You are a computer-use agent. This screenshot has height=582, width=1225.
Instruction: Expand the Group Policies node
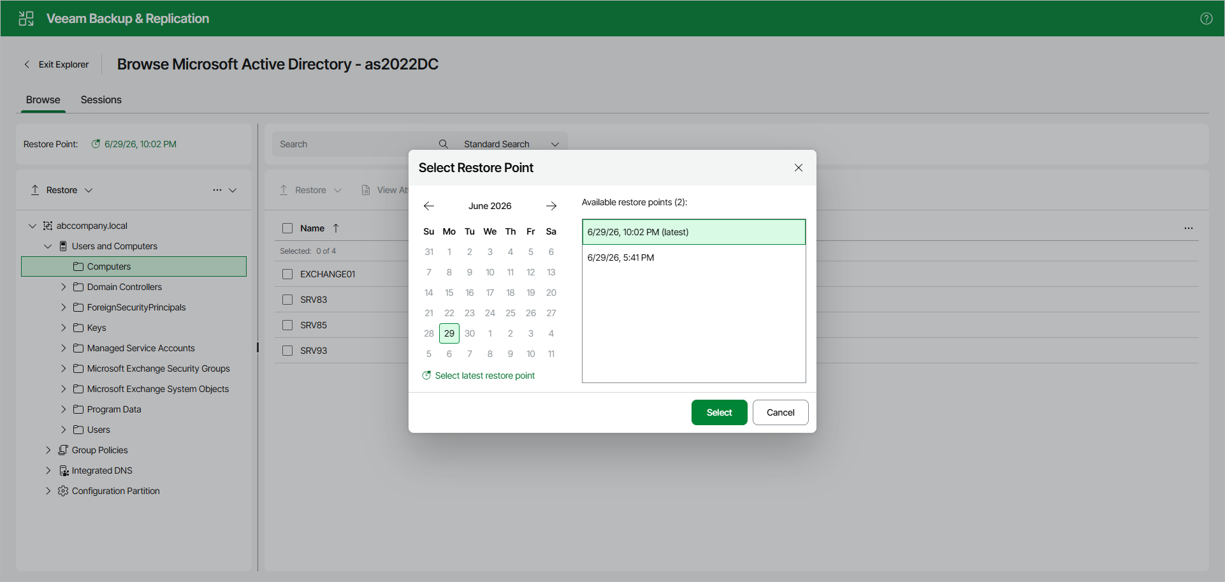(x=48, y=450)
